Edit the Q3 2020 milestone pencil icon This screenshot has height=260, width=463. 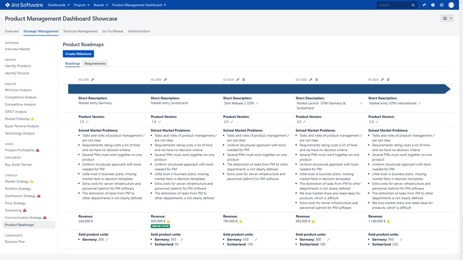[311, 80]
